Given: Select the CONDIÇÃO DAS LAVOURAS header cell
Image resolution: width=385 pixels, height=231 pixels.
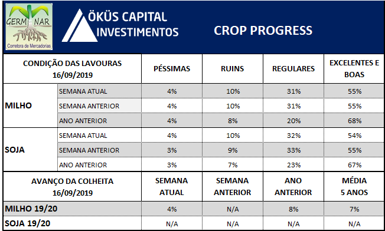Looking at the screenshot, I should (x=73, y=69).
